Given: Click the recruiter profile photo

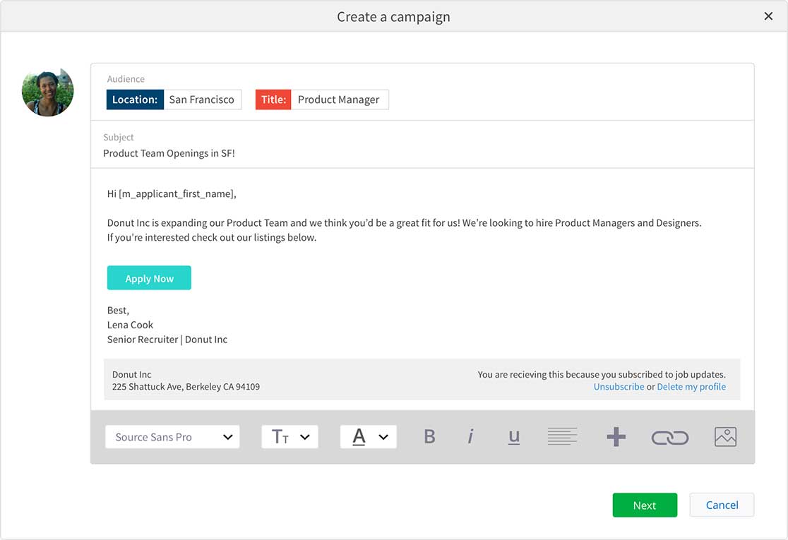Looking at the screenshot, I should coord(48,91).
